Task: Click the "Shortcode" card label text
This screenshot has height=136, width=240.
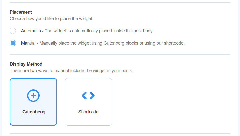Action: 88,112
